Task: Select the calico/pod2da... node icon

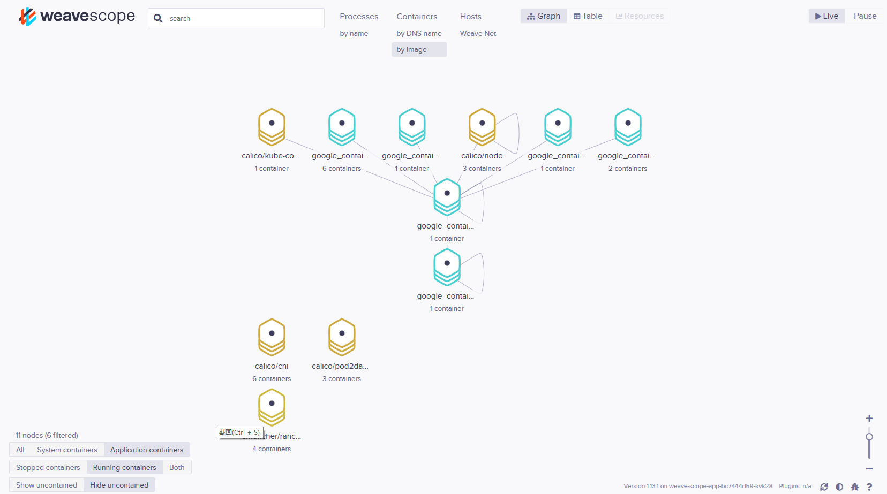Action: point(342,337)
